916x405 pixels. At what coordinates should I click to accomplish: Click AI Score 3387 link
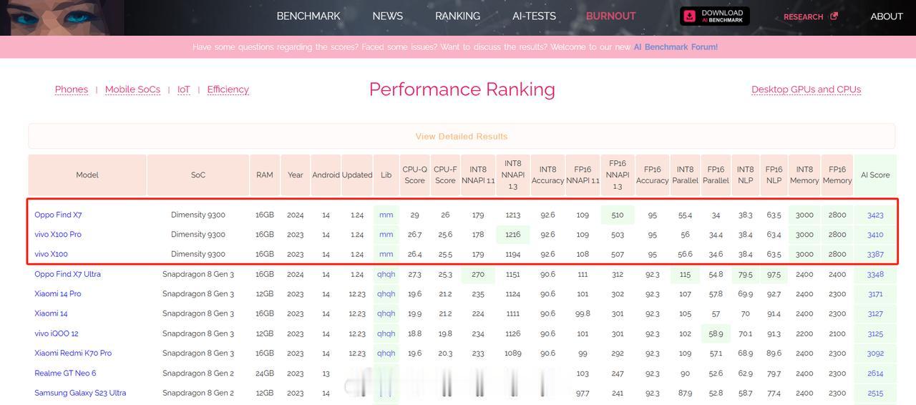875,254
